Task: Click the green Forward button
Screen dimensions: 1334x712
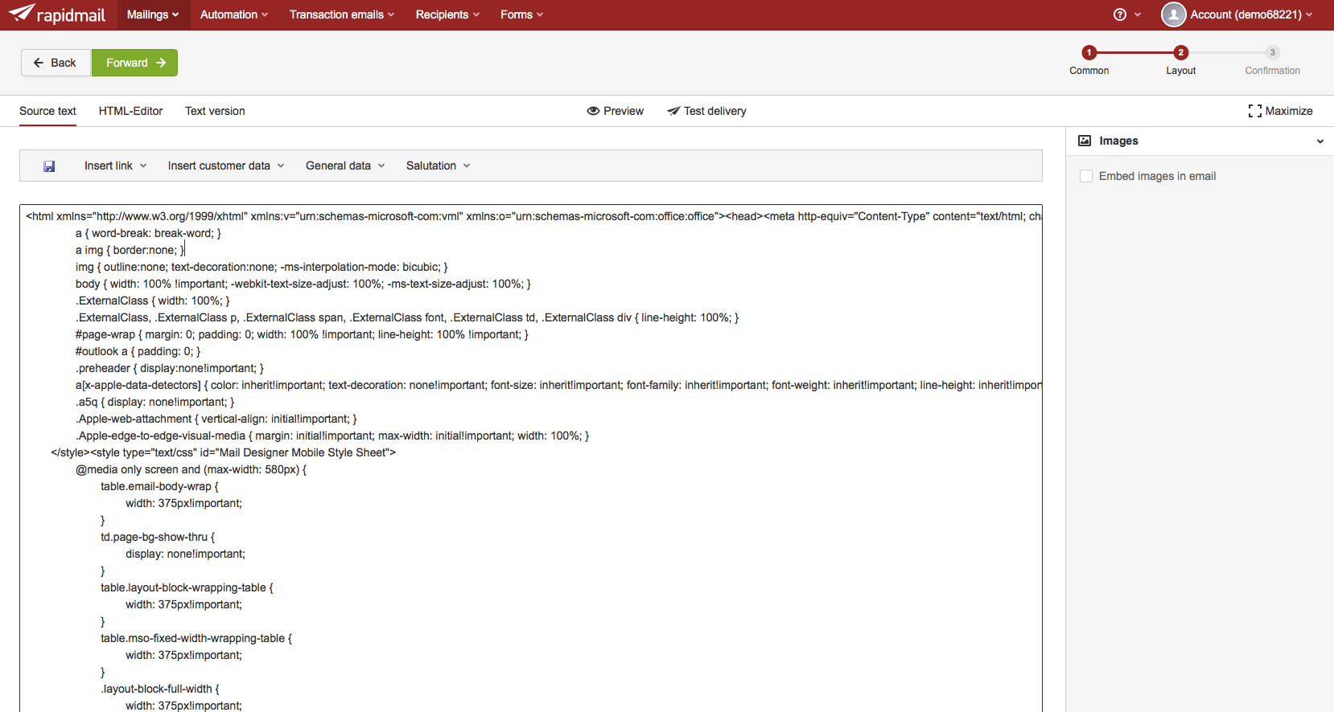Action: 134,63
